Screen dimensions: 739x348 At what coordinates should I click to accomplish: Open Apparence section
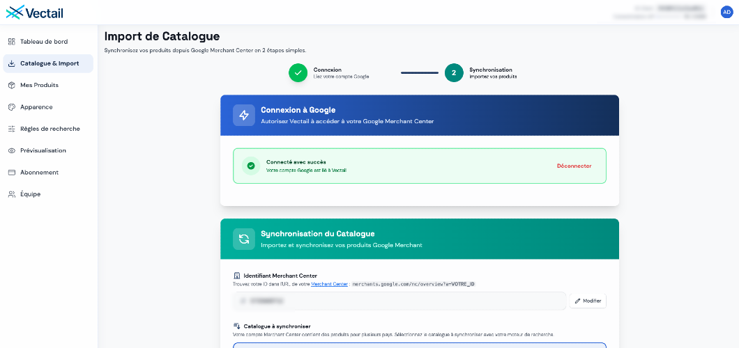coord(48,106)
